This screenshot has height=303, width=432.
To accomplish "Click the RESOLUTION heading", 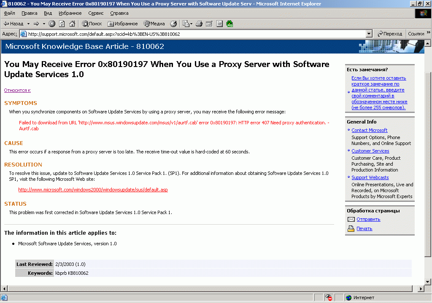I will [x=23, y=165].
